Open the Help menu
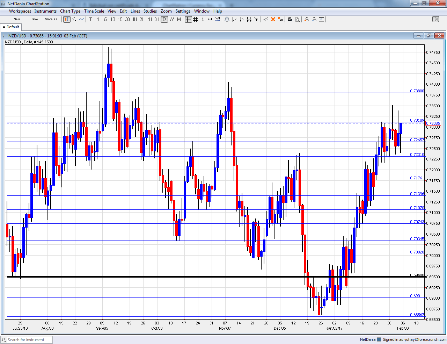 coord(218,11)
